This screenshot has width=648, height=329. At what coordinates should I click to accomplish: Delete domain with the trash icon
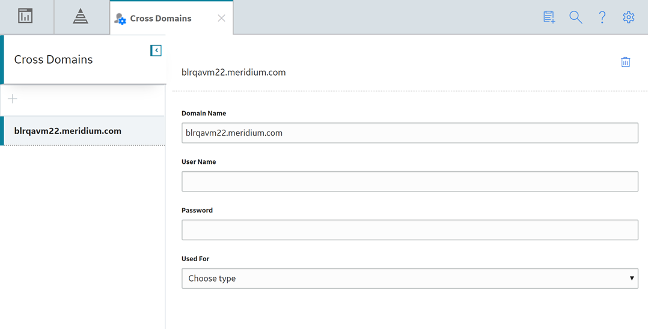(x=626, y=62)
